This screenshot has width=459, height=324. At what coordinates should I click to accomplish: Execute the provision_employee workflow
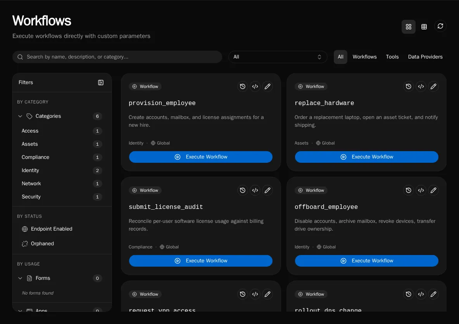click(x=201, y=157)
